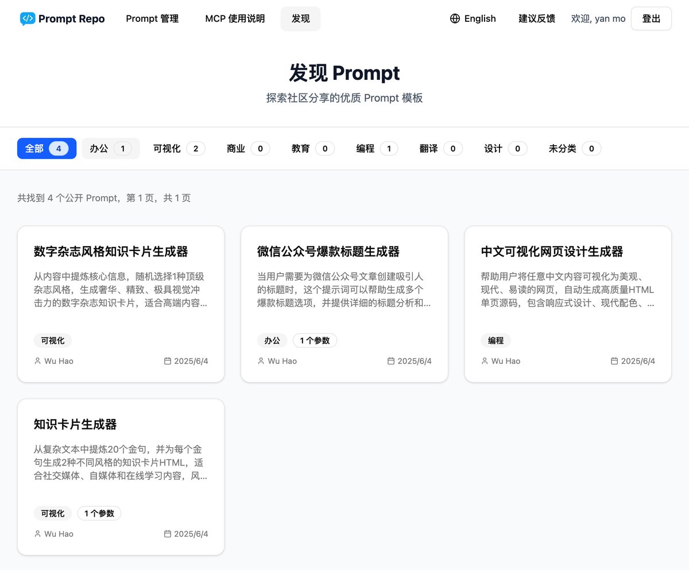The image size is (689, 570).
Task: Click the calendar icon on 知识卡片生成器 card
Action: (x=168, y=534)
